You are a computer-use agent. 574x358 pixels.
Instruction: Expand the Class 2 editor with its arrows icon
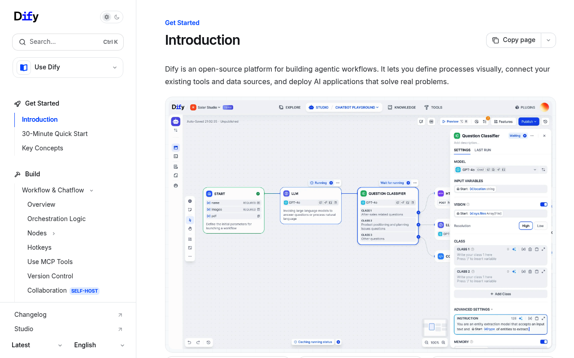click(544, 271)
